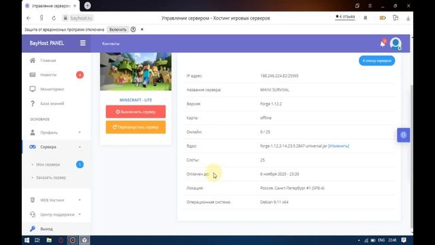The image size is (435, 245).
Task: Click the Перезапустить сервер button
Action: coord(136,127)
